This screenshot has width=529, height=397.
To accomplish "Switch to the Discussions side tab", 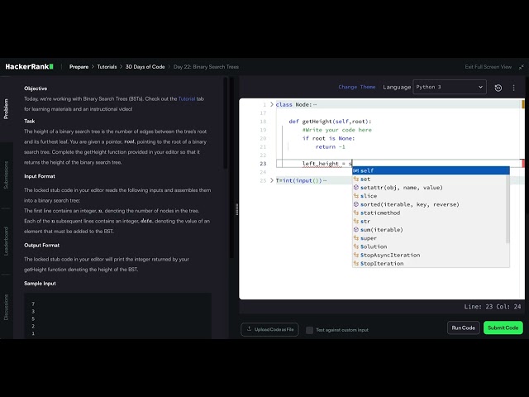I will point(6,307).
